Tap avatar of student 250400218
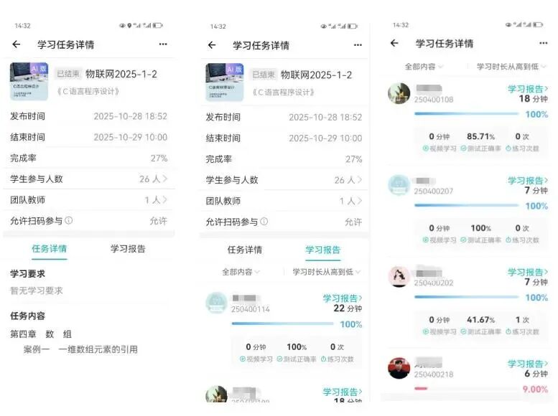The height and width of the screenshot is (416, 558). tap(399, 369)
